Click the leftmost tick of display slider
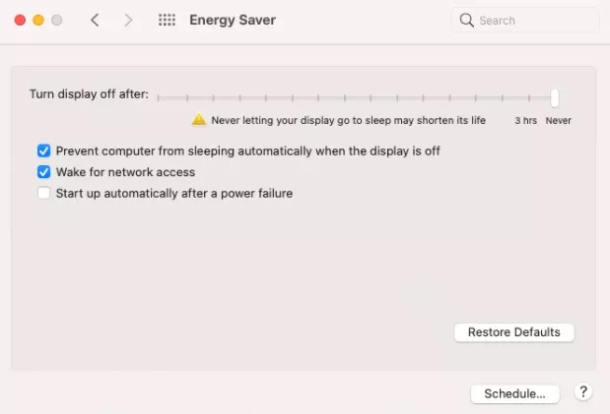The image size is (610, 414). pos(159,97)
